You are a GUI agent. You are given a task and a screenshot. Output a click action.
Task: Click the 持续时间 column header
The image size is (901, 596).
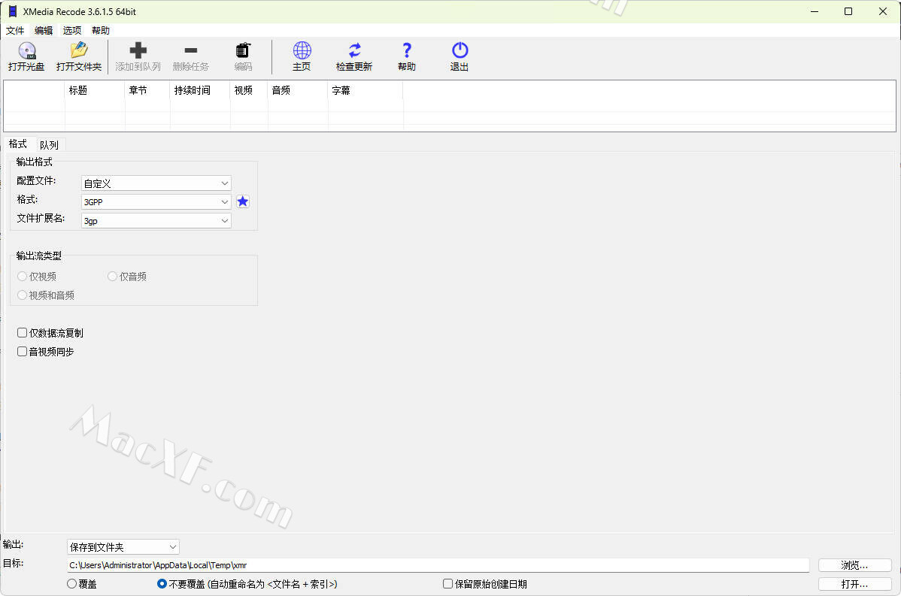[200, 91]
